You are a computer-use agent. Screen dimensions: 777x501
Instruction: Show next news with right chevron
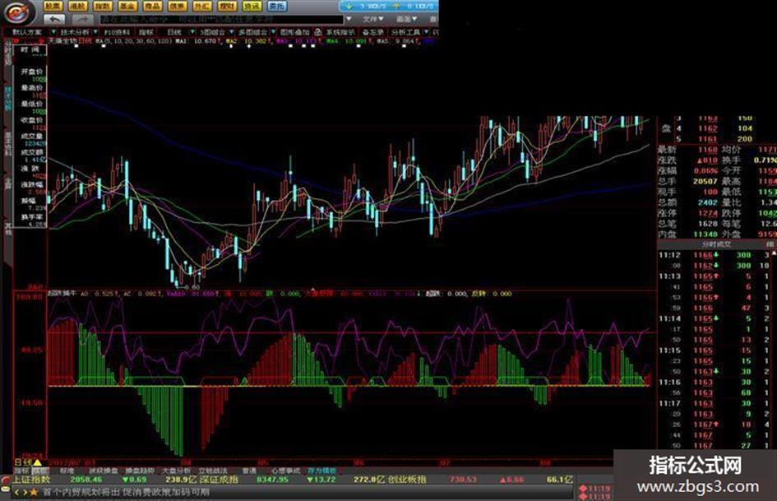coord(25,492)
